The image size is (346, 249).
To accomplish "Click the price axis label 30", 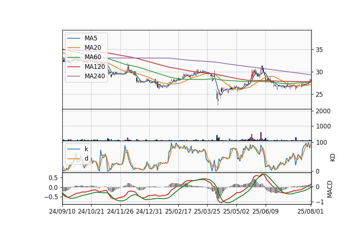I will click(319, 72).
